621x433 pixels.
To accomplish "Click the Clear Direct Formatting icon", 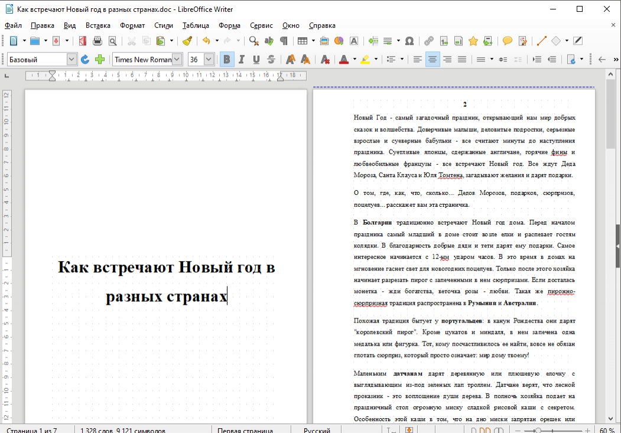I will 324,59.
